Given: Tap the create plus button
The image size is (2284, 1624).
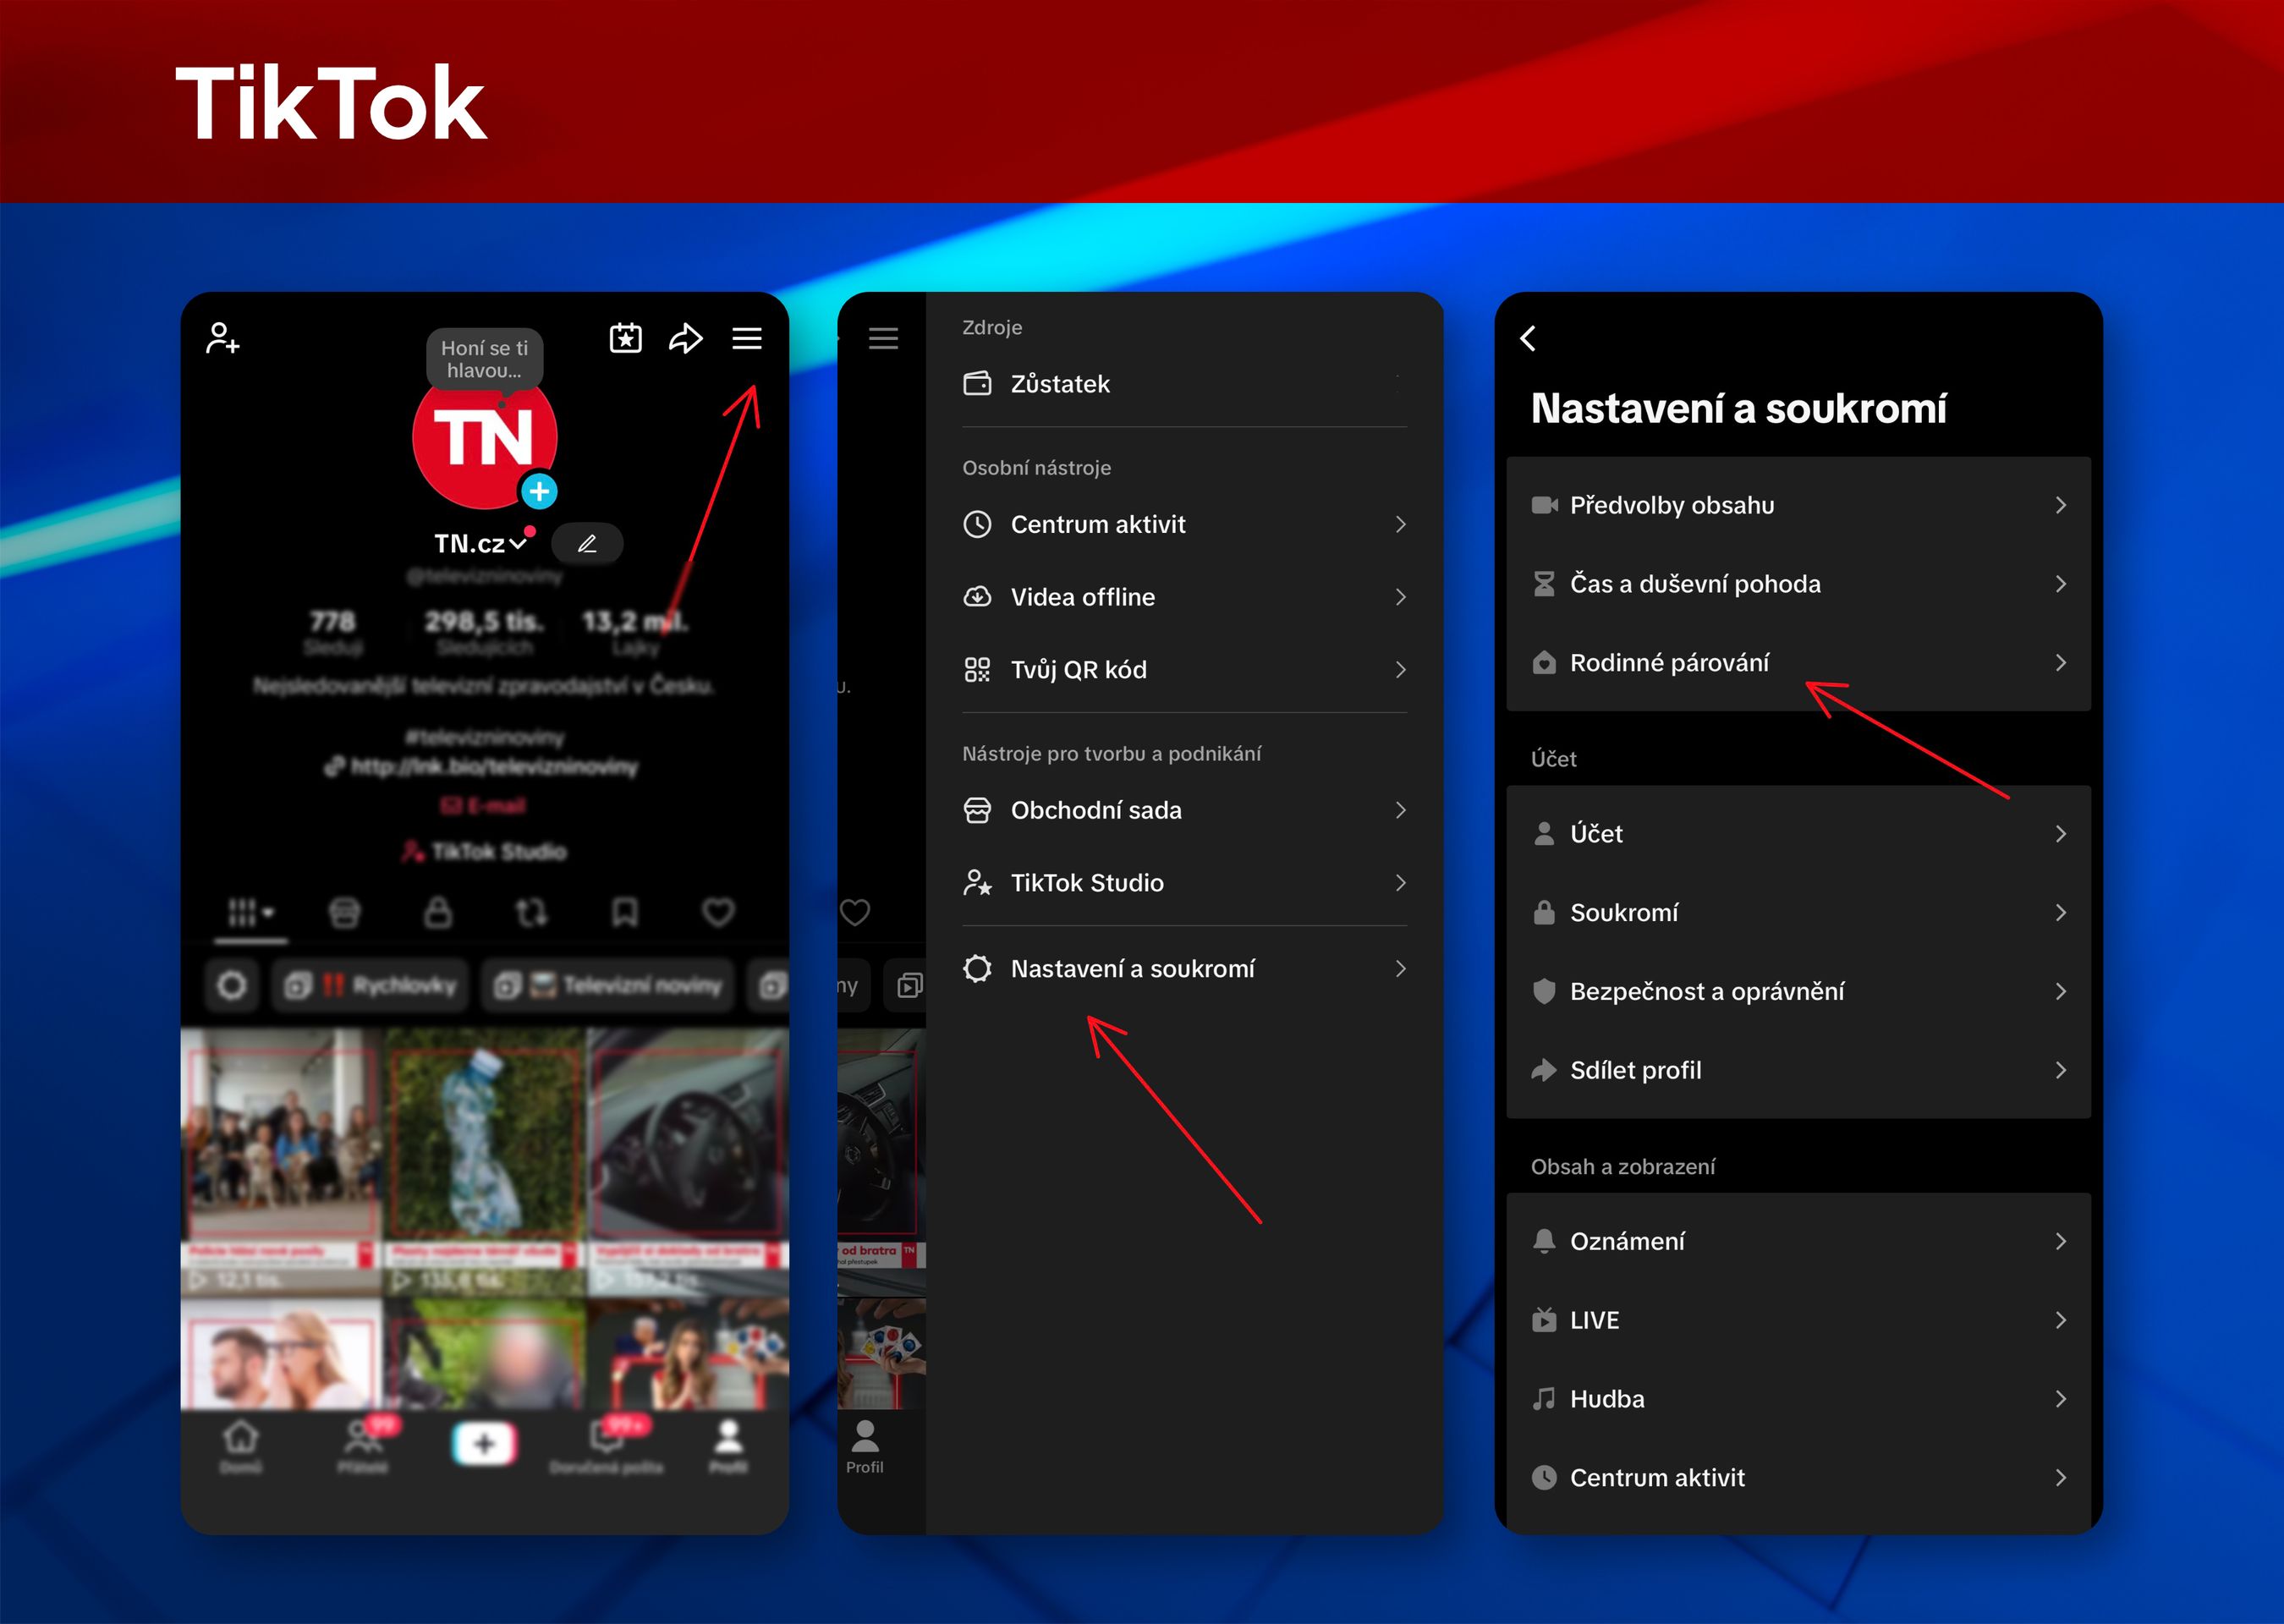Looking at the screenshot, I should pos(484,1444).
